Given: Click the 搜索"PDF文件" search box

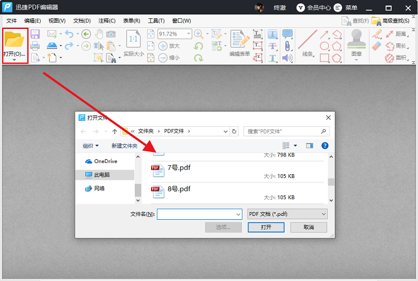Looking at the screenshot, I should point(286,131).
